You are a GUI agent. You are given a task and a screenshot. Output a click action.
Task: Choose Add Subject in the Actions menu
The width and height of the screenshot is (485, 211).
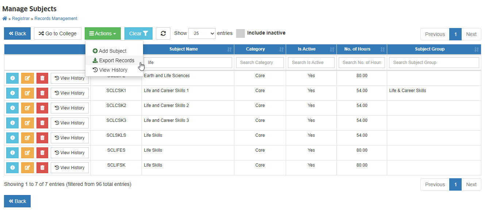[109, 51]
